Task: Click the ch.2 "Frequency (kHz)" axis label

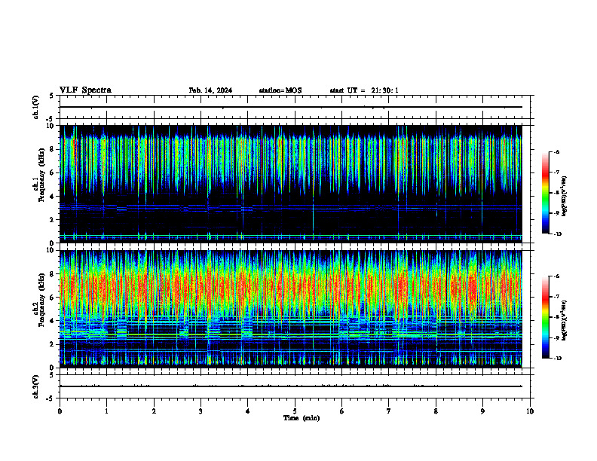Action: (41, 300)
